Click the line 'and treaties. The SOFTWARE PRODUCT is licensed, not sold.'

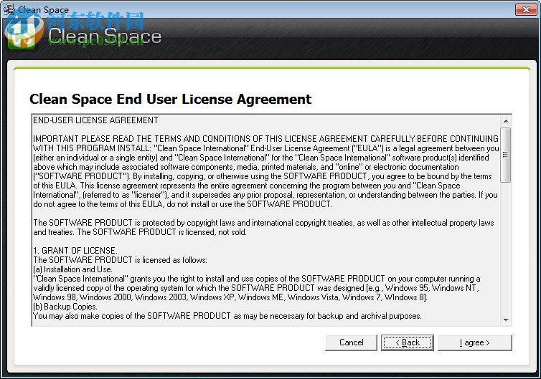click(140, 232)
